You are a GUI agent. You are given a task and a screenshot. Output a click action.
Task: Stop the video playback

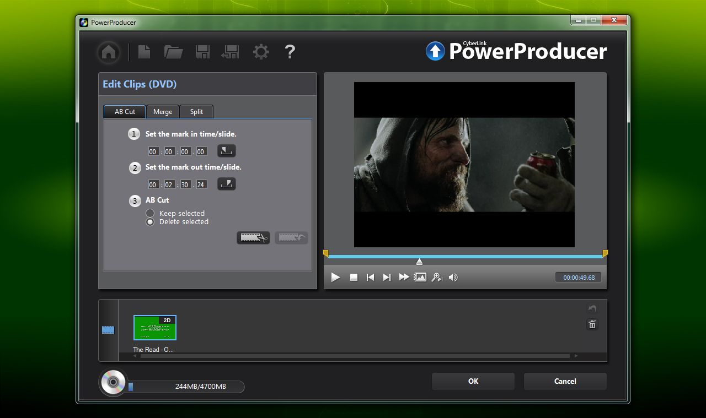point(354,278)
